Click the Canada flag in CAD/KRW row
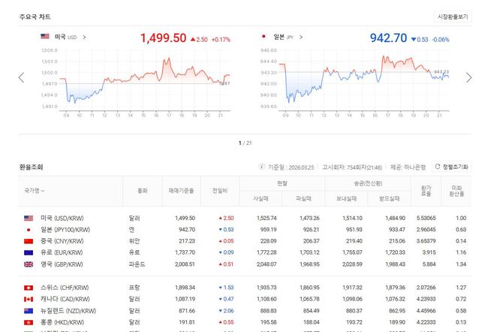Screen dimensions: 488x332 [x=29, y=299]
